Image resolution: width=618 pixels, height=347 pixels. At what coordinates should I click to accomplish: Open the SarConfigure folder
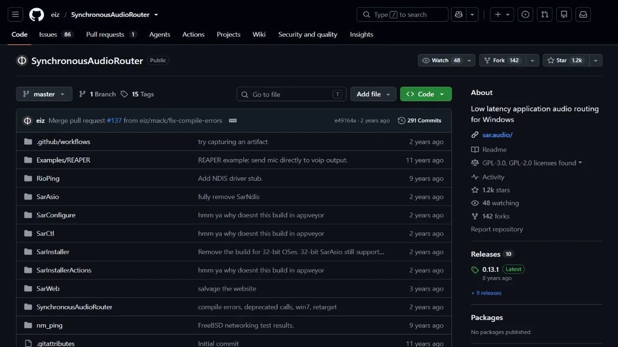pyautogui.click(x=56, y=215)
